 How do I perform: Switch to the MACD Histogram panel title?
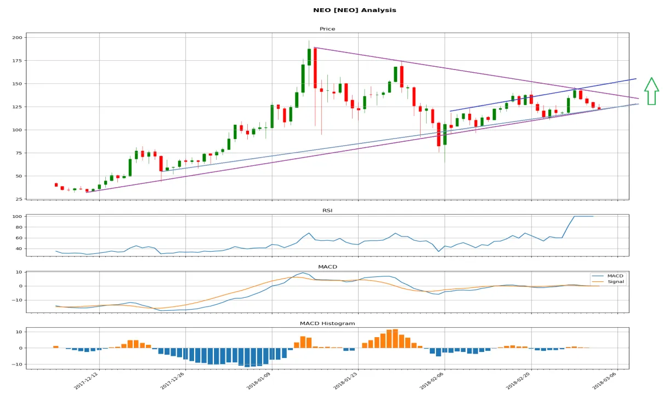[327, 323]
